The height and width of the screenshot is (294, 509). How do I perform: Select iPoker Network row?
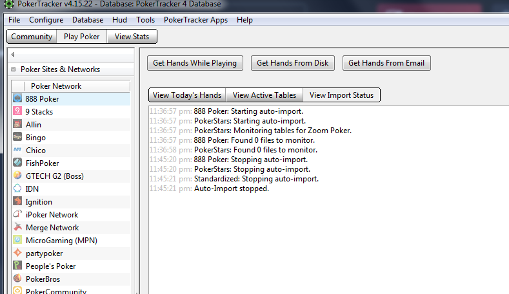coord(71,215)
